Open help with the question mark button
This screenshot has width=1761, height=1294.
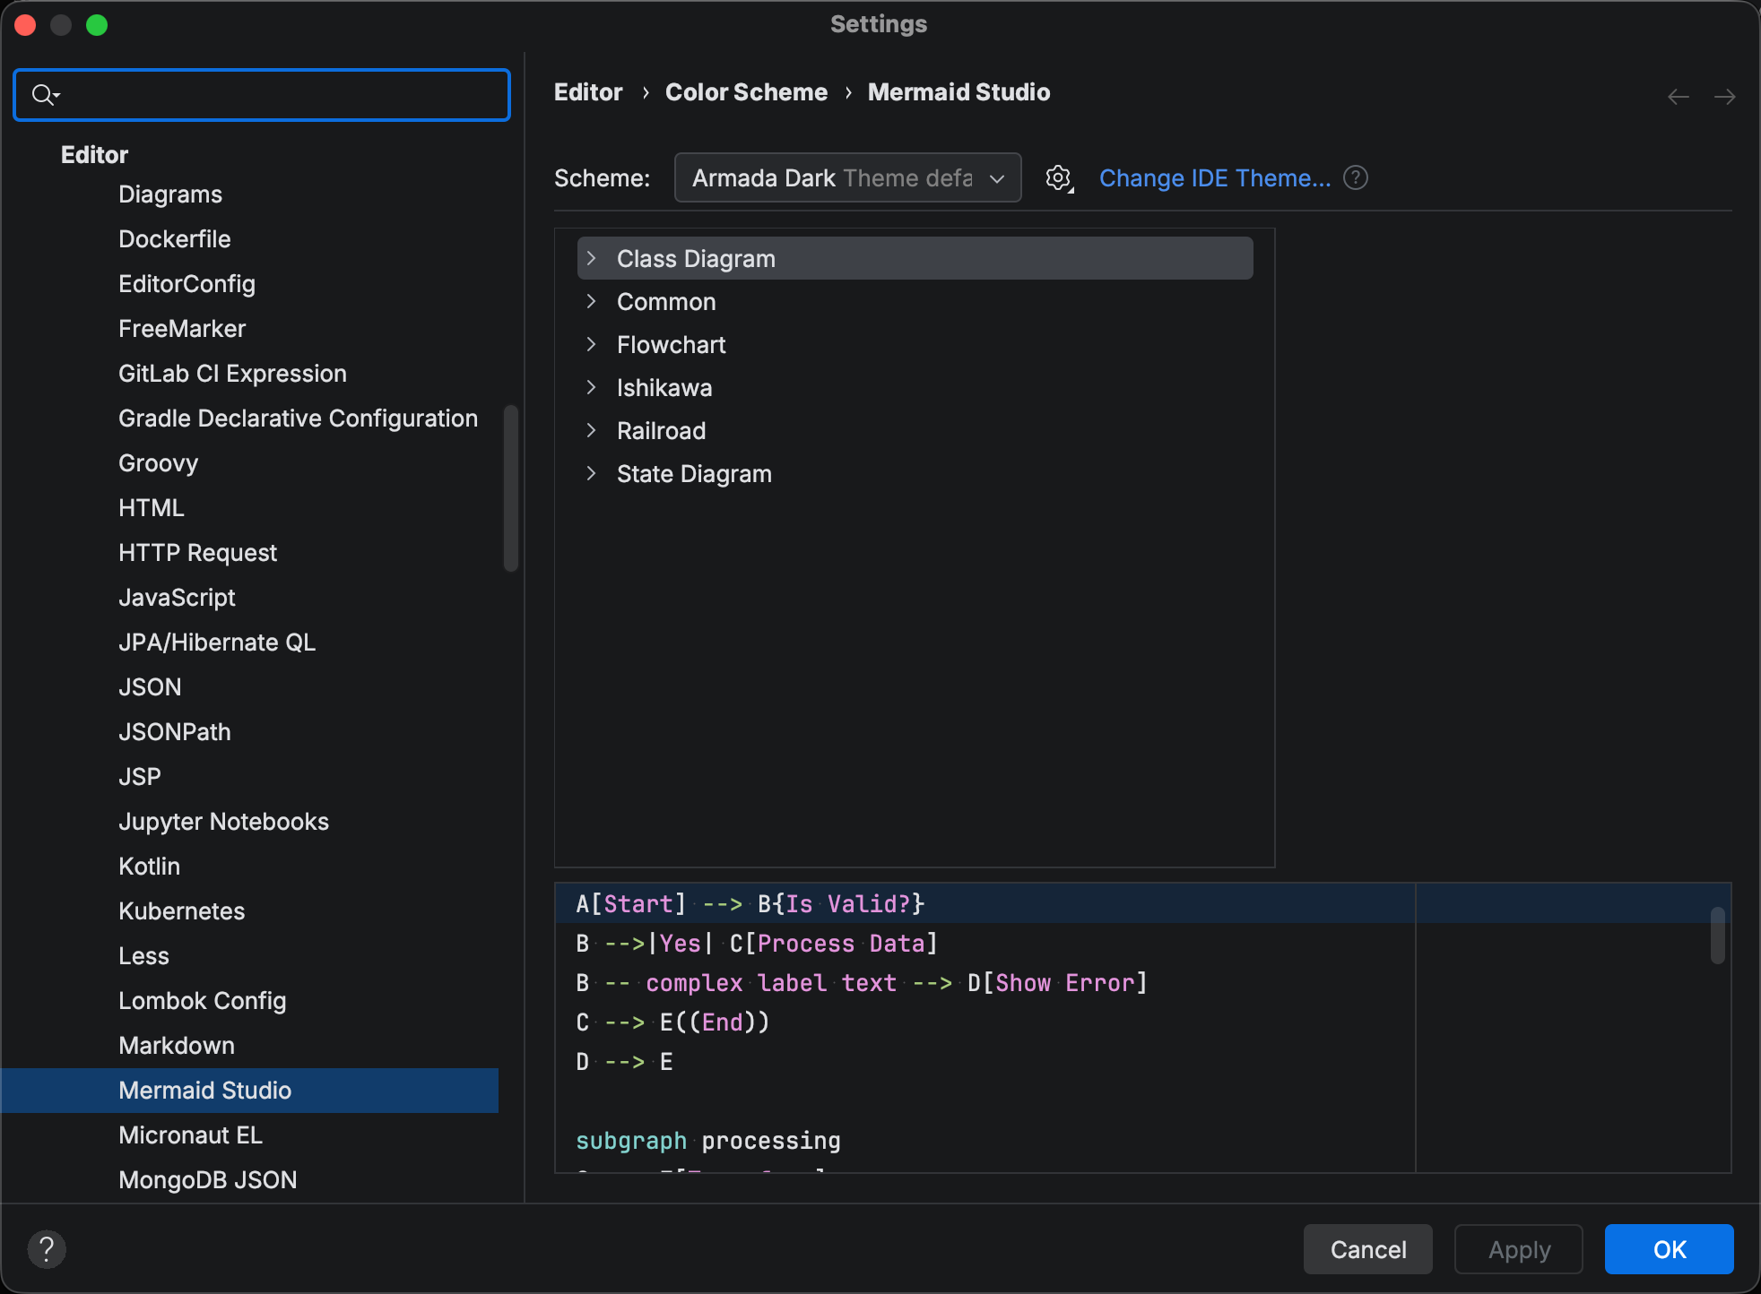(x=47, y=1248)
